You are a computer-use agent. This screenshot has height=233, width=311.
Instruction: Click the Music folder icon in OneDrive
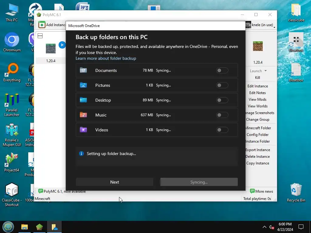(83, 115)
